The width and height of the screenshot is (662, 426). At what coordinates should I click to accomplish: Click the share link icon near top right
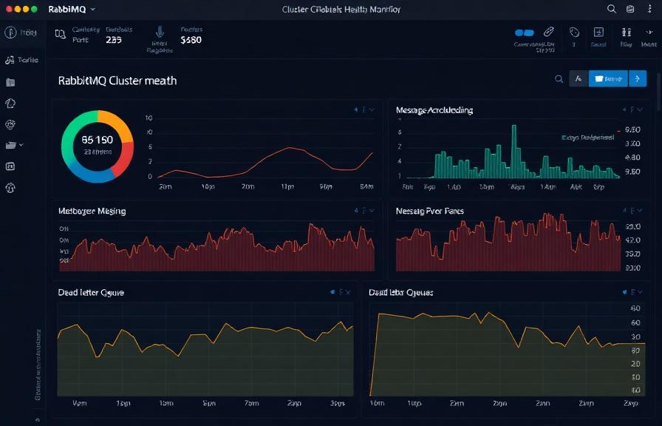[548, 33]
